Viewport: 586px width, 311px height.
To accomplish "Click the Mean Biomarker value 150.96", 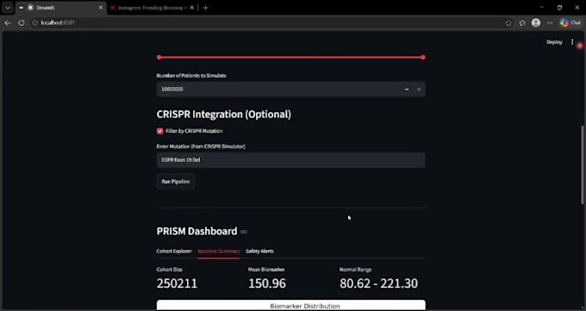I will coord(267,283).
